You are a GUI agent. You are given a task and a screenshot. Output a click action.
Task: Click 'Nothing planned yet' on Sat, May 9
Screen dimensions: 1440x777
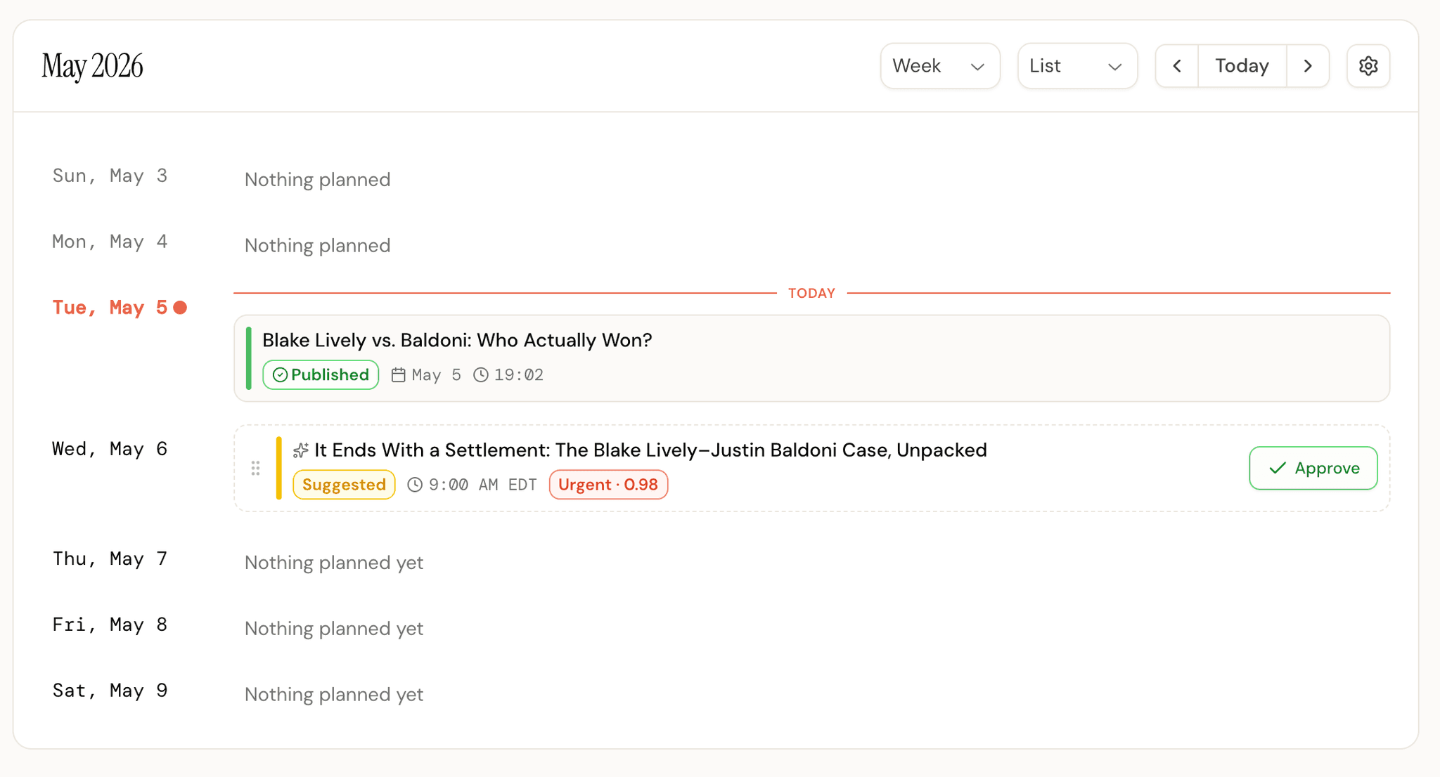(334, 695)
